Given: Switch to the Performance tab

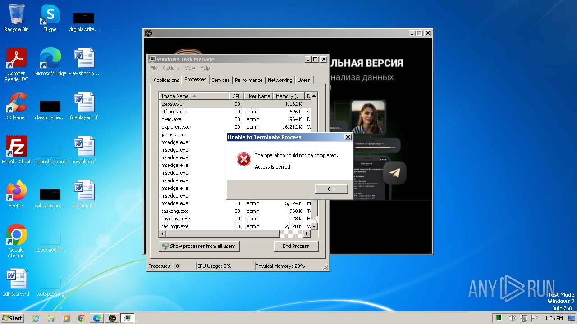Looking at the screenshot, I should click(x=248, y=80).
